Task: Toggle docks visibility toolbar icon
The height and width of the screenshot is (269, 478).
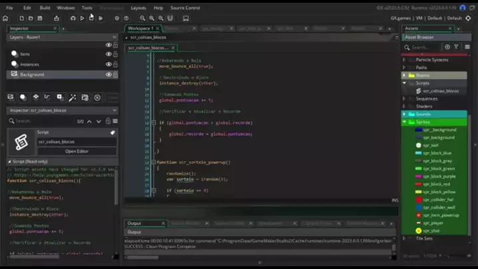Action: 170,18
